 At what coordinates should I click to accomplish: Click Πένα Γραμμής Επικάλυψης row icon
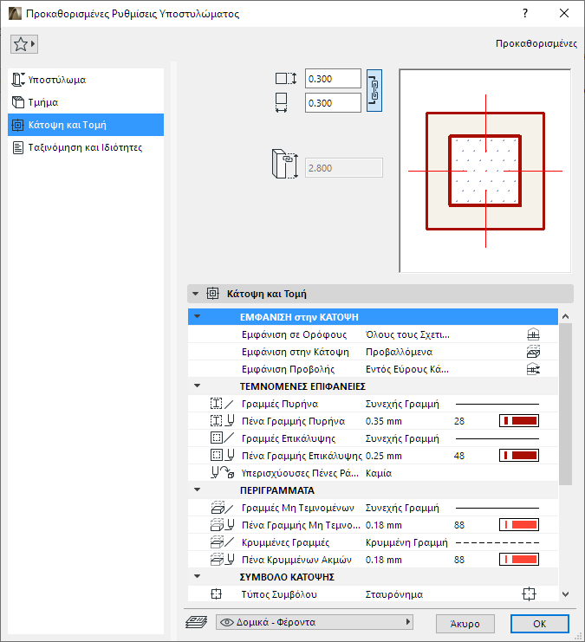[222, 456]
